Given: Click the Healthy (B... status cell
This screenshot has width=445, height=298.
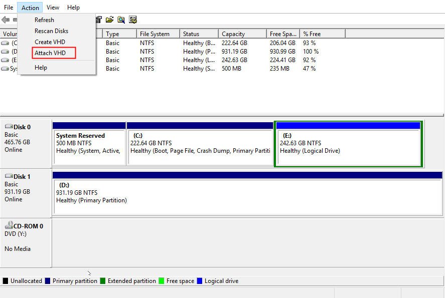Looking at the screenshot, I should [199, 43].
